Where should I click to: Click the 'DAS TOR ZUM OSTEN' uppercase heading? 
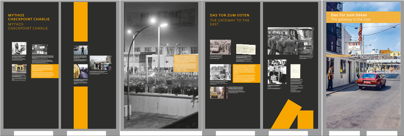[x=229, y=15]
